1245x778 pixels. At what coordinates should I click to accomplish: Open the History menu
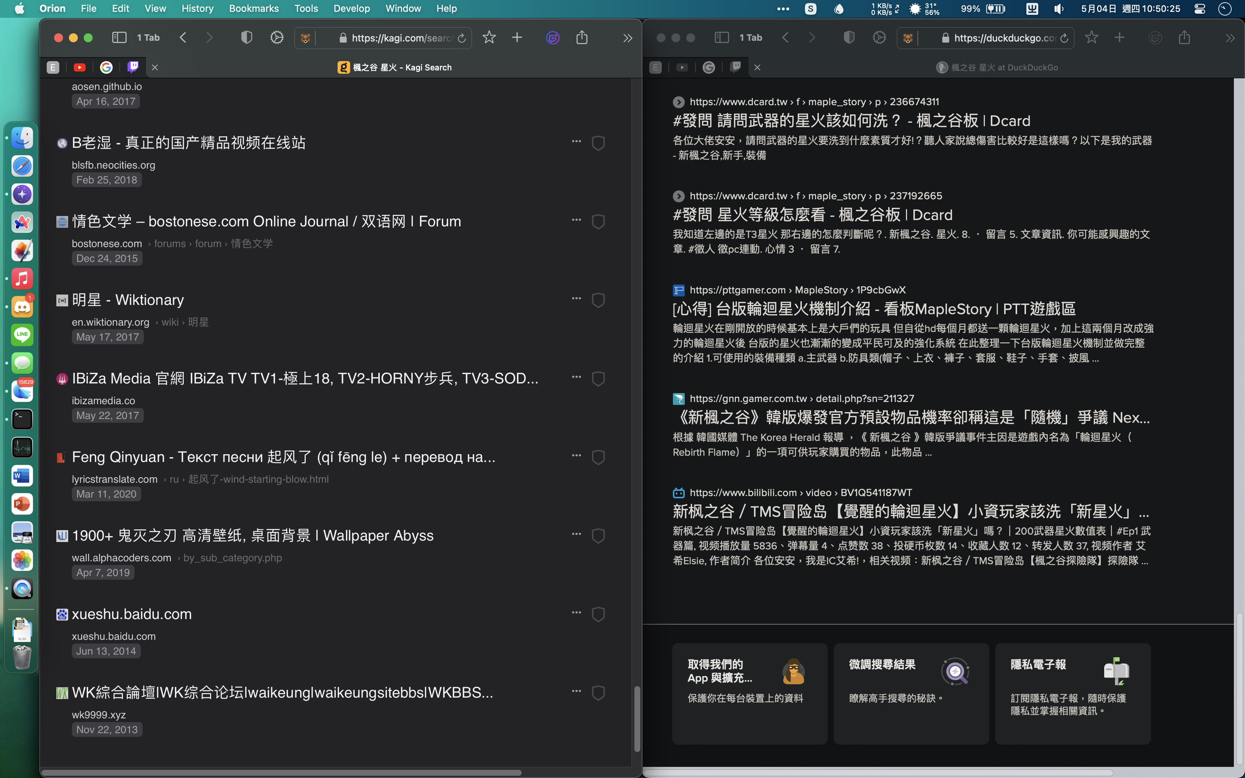(197, 8)
